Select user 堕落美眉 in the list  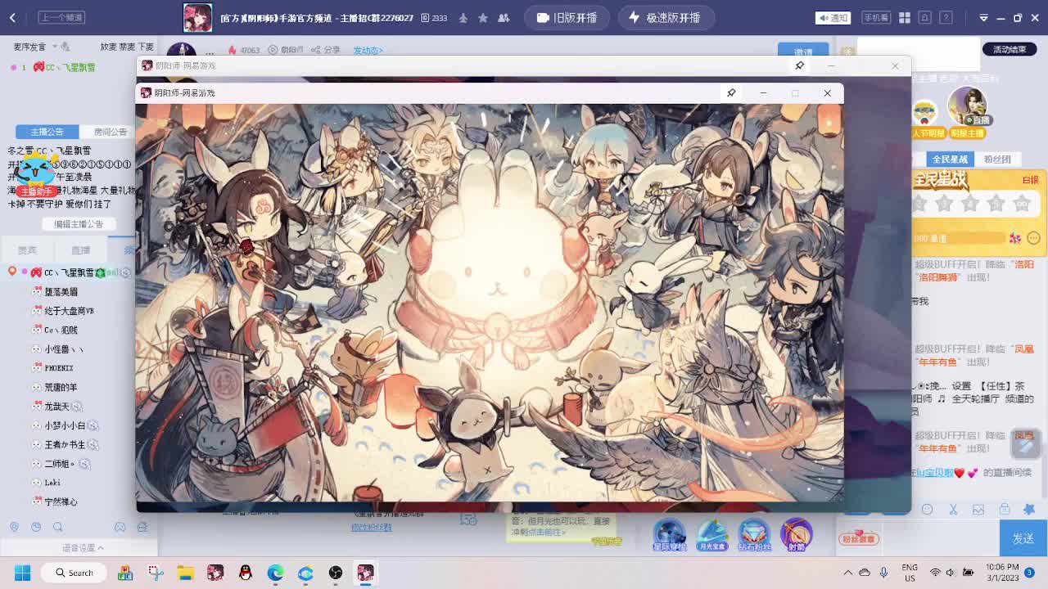point(61,292)
